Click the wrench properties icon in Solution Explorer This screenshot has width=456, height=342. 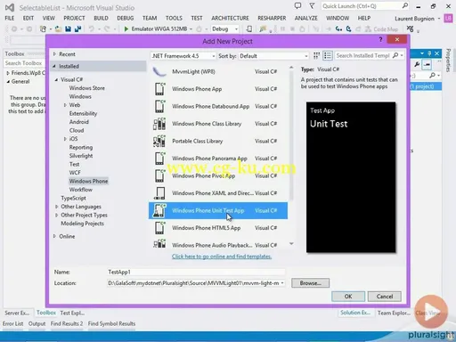pos(417,64)
